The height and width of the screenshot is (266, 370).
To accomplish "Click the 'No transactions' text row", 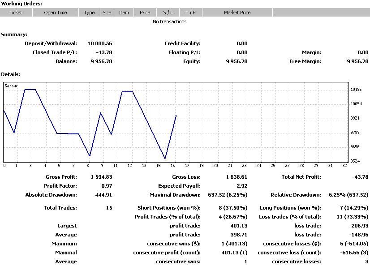I will [169, 21].
